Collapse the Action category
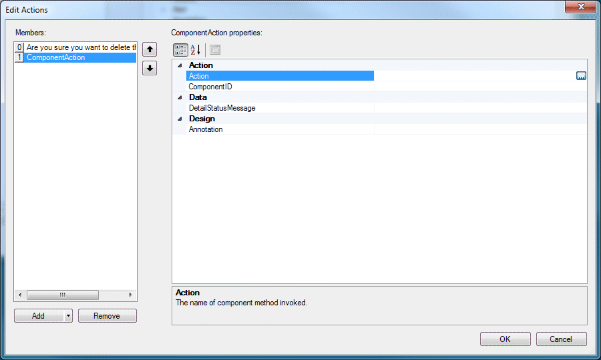This screenshot has width=601, height=360. click(x=180, y=65)
